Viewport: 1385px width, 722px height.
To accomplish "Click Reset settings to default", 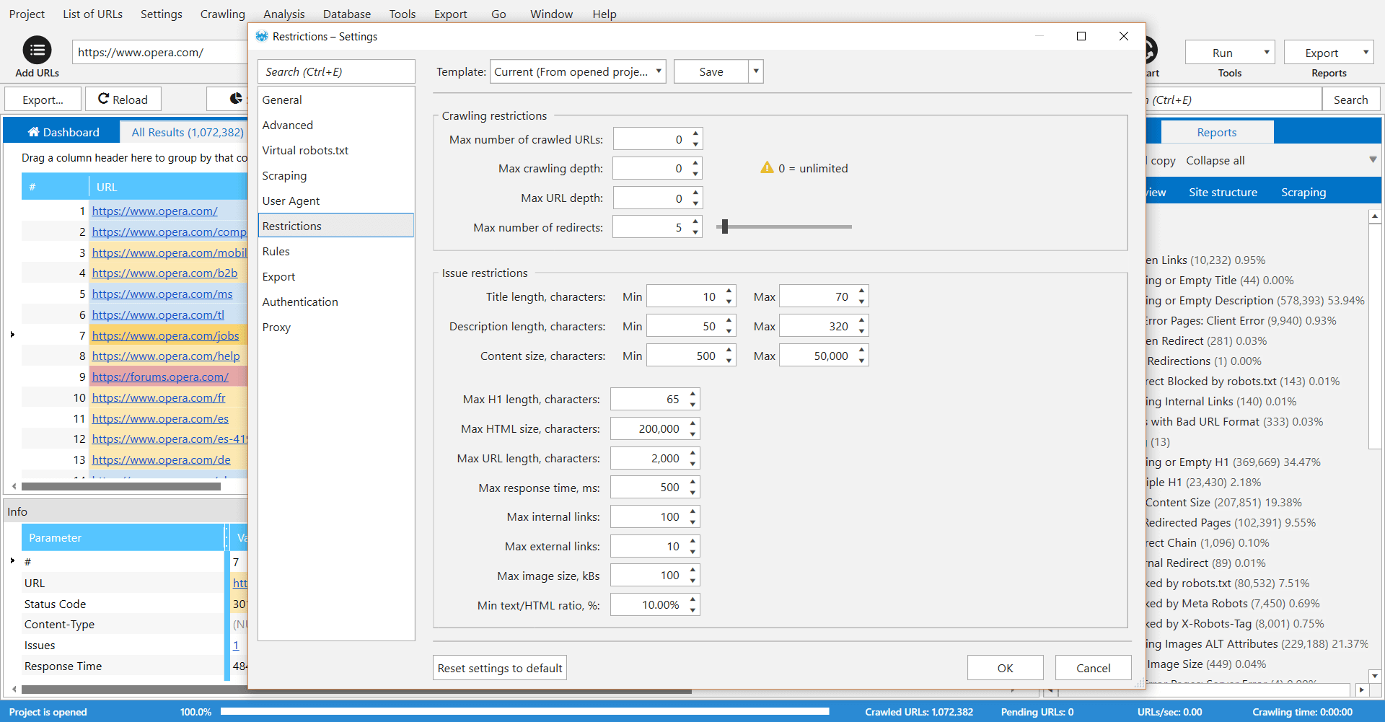I will (x=499, y=668).
